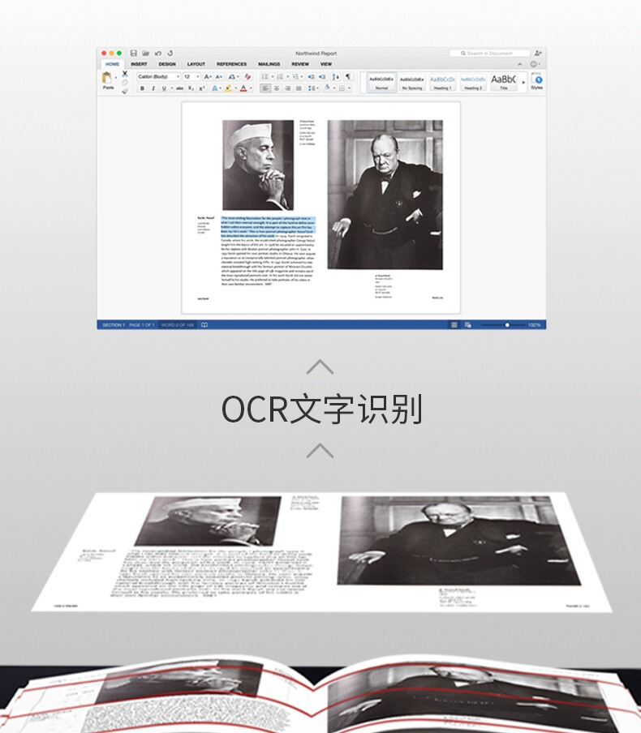Apply the Heading 2 style
641x733 pixels.
(x=472, y=82)
